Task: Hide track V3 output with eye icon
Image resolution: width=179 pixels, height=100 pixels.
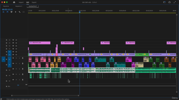Action: tap(16, 49)
